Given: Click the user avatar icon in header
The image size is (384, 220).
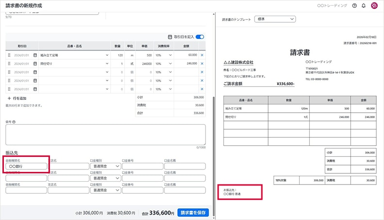Looking at the screenshot, I should pos(374,5).
